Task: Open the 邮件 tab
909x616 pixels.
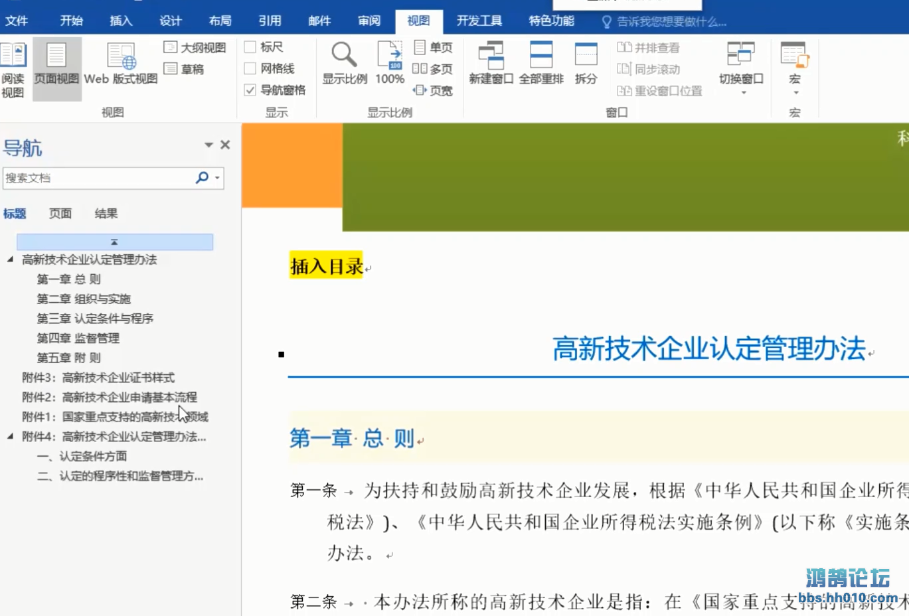Action: 319,21
